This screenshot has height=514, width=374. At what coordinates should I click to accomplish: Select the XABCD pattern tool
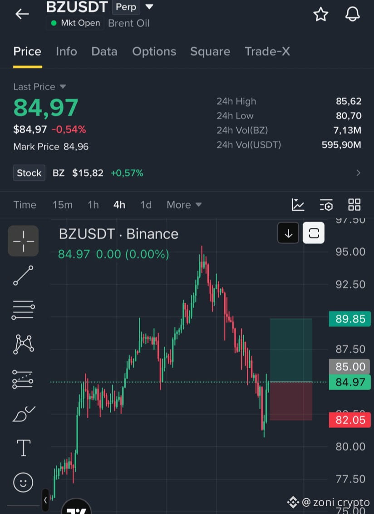[23, 344]
